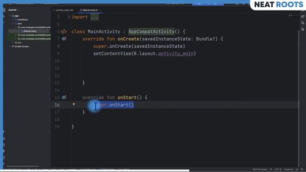
Task: Expand the Gradle Scripts node arrow
Action: click(x=10, y=46)
